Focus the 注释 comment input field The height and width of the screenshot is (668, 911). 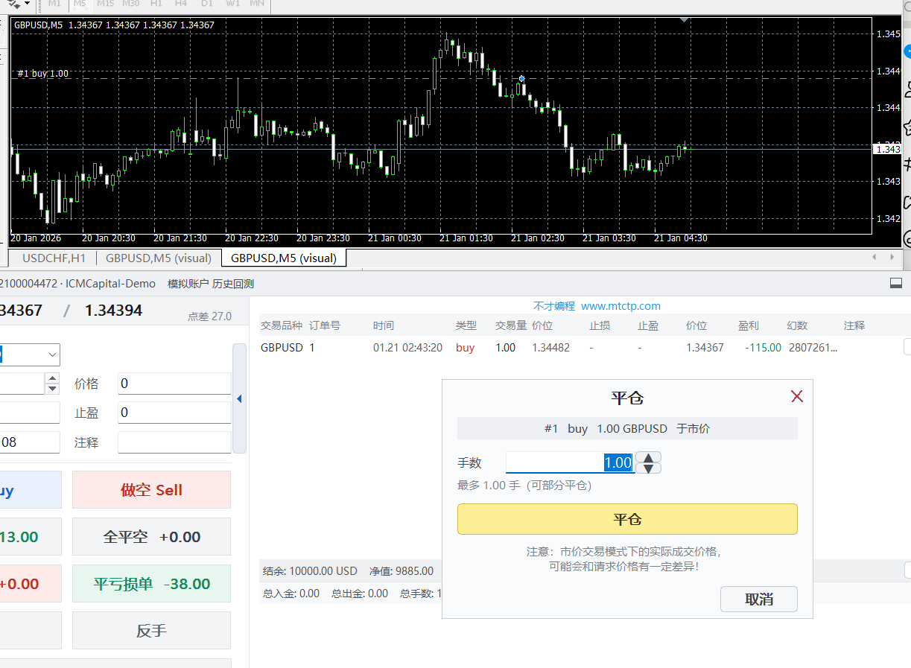174,442
